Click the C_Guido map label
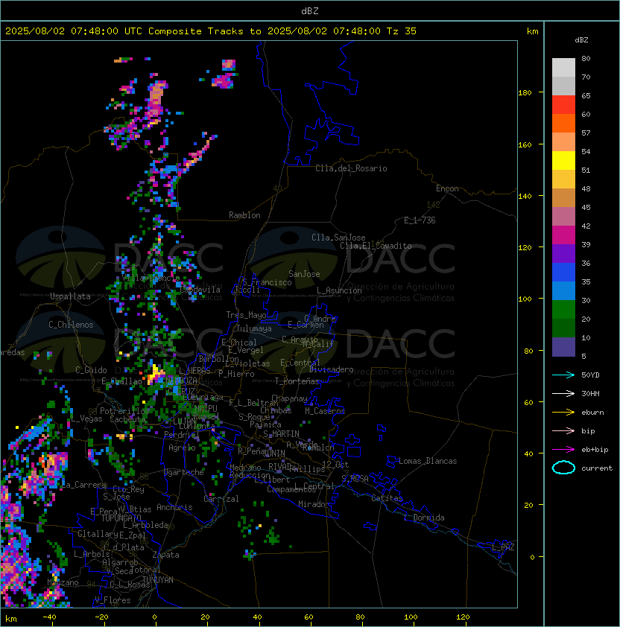620x627 pixels. tap(91, 370)
